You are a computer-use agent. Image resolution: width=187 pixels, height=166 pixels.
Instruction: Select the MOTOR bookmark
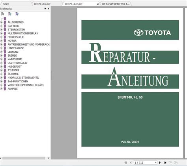coord(12,41)
